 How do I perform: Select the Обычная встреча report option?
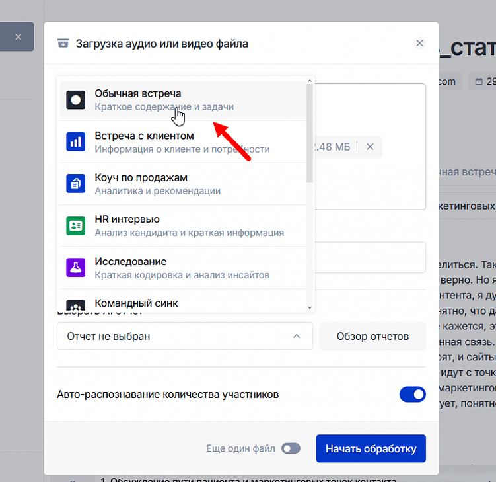[x=183, y=100]
